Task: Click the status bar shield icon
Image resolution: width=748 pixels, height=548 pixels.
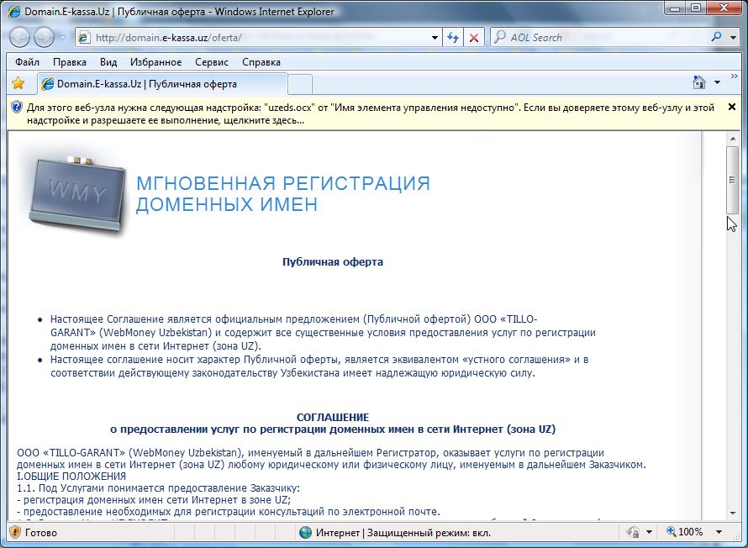Action: point(15,532)
